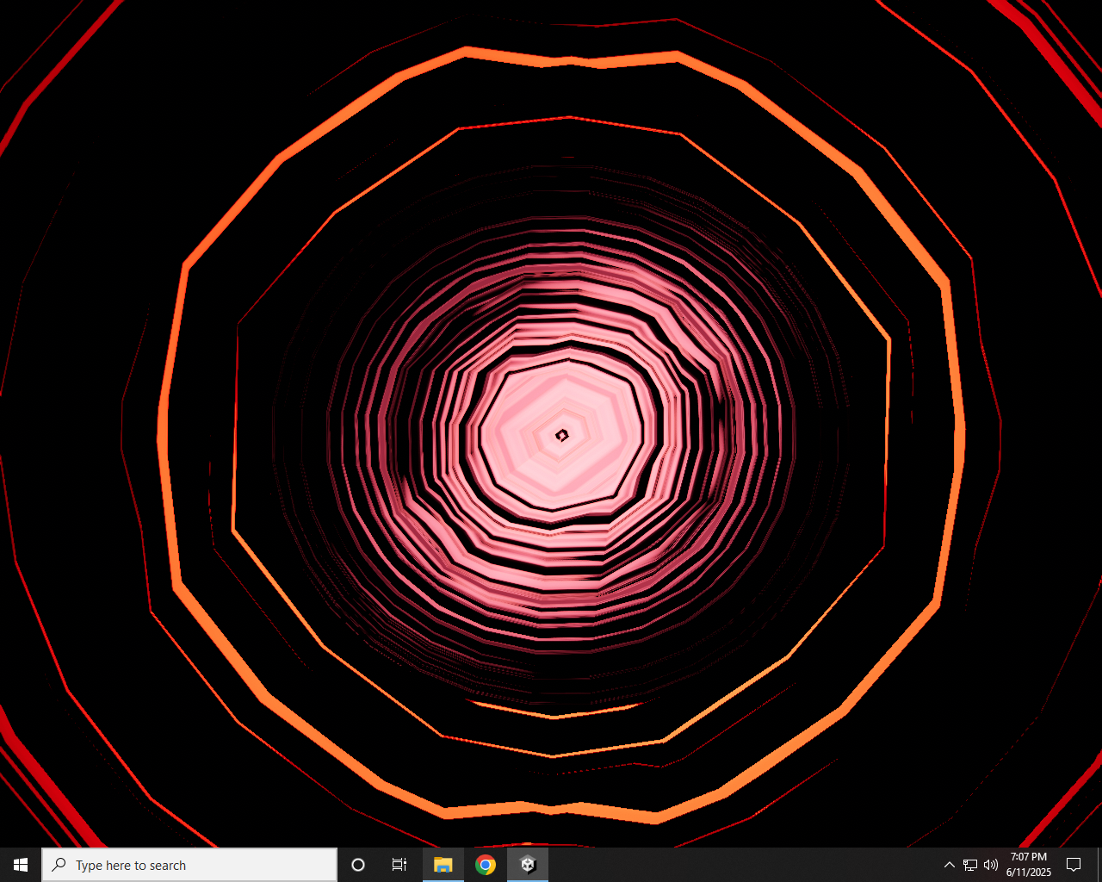1102x882 pixels.
Task: Show hidden system tray icons
Action: [950, 865]
